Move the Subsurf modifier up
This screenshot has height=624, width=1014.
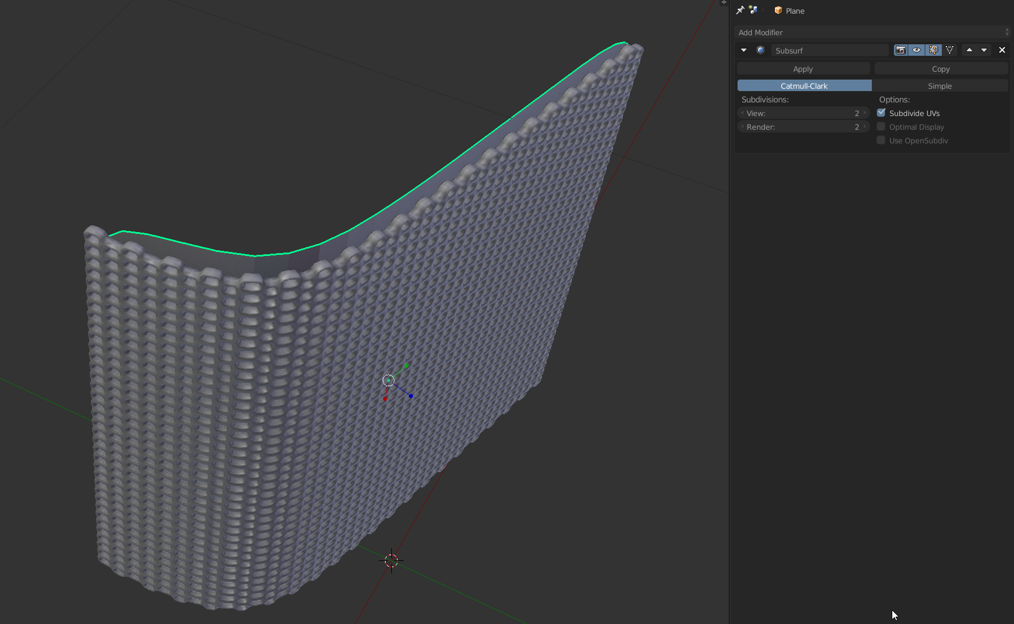pos(970,50)
